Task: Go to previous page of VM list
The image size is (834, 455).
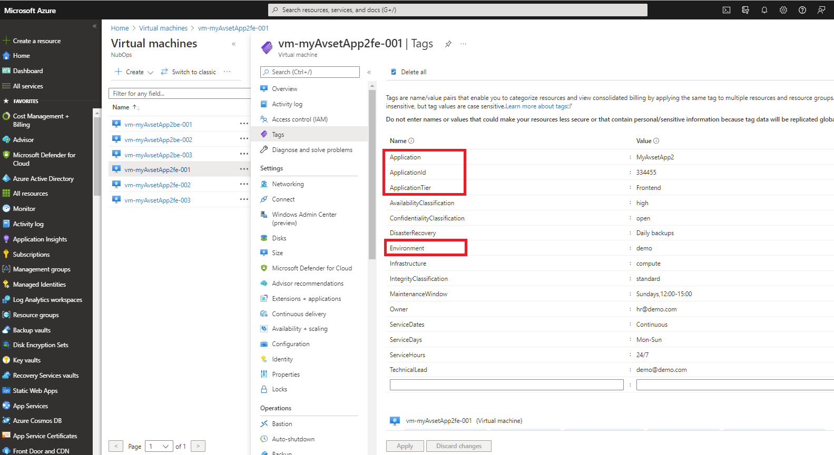Action: (116, 446)
